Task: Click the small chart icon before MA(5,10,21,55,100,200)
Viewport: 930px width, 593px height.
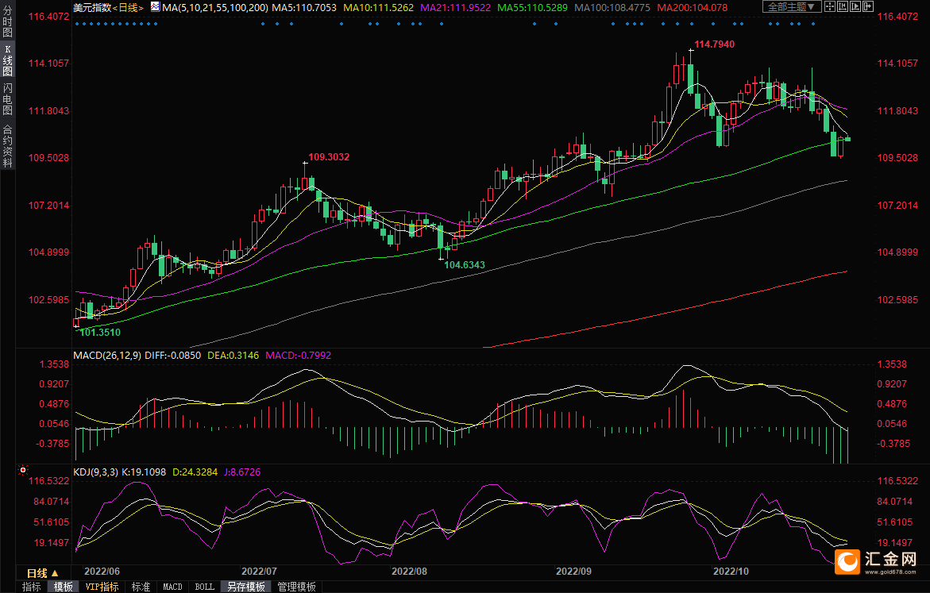Action: tap(155, 7)
